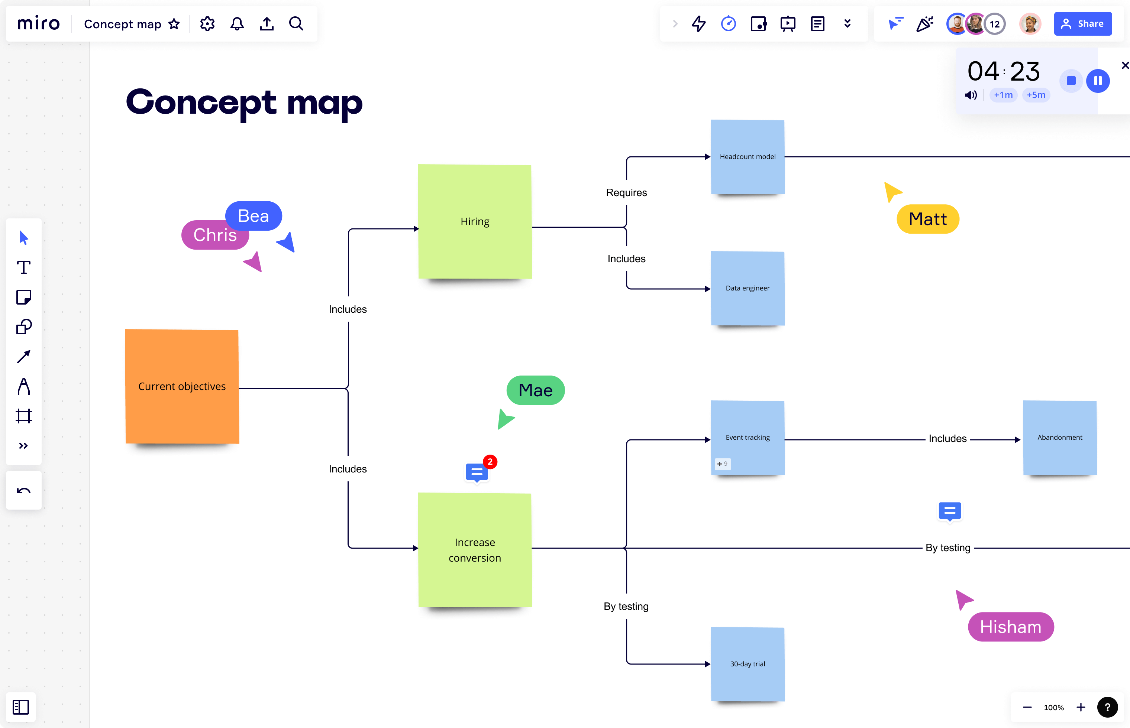Open the miro home menu
Screen dimensions: 1130x728
point(38,24)
